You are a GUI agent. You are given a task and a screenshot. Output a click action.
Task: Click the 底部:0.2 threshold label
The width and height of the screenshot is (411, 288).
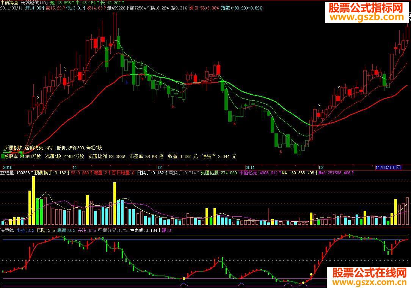tap(66, 231)
